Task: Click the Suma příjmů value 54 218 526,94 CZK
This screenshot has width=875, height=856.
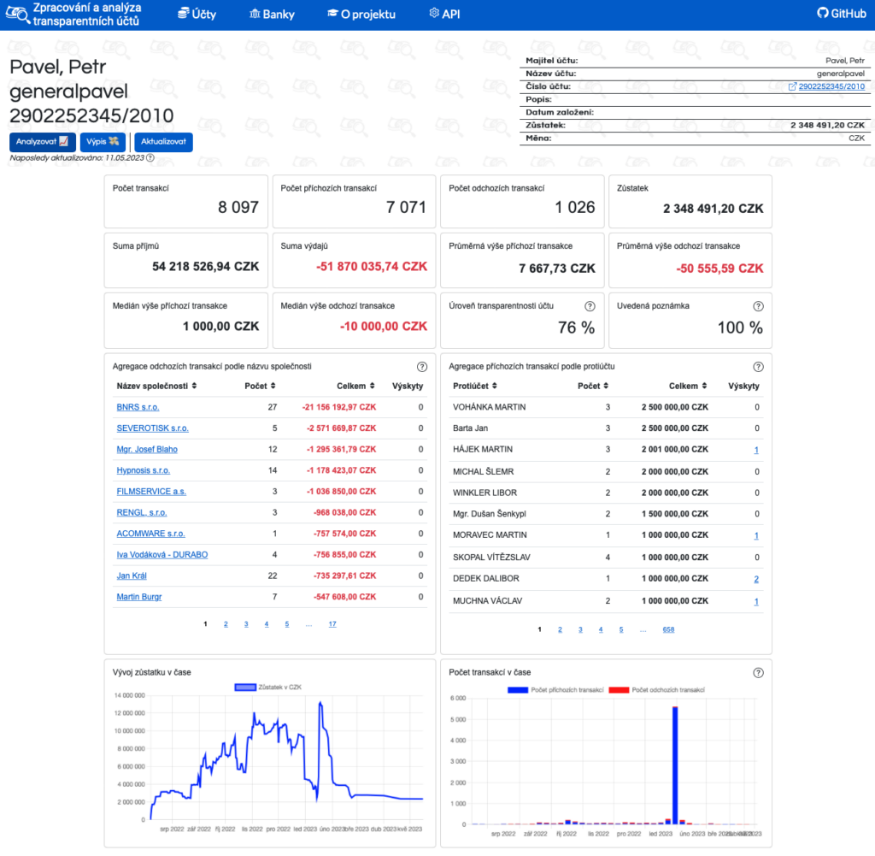Action: point(205,266)
